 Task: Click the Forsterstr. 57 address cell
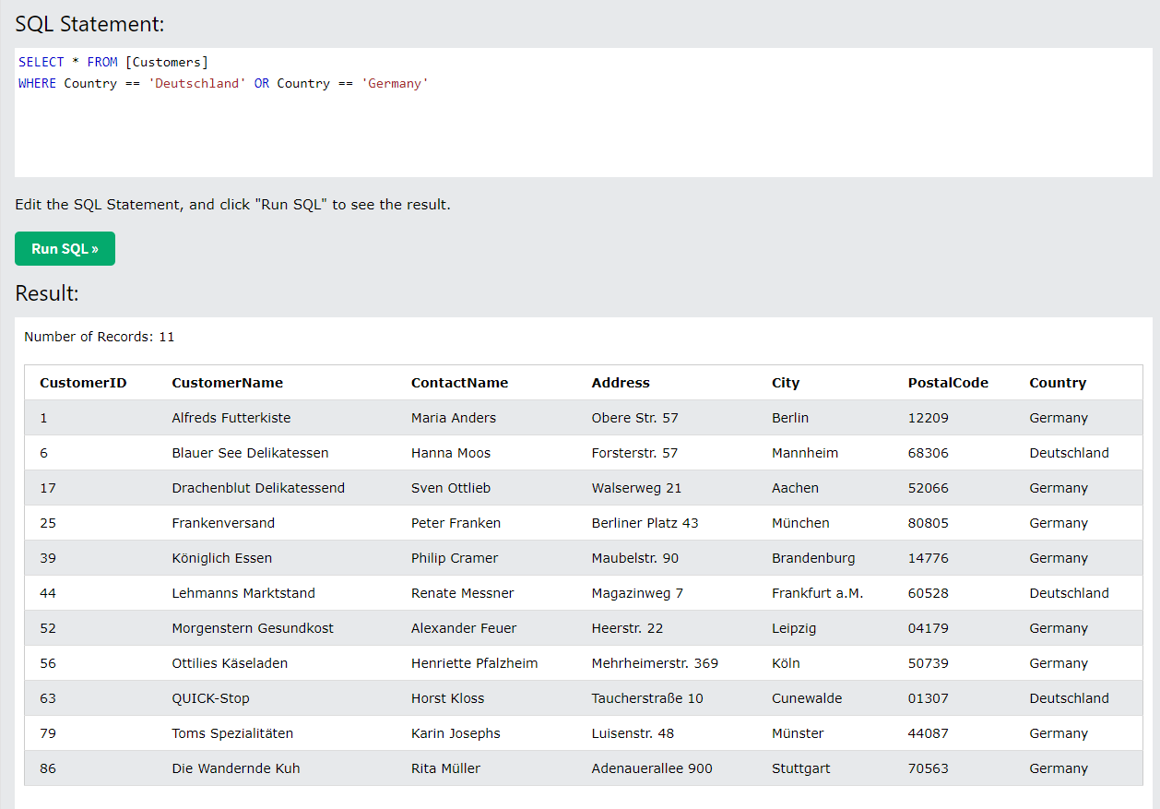[635, 453]
